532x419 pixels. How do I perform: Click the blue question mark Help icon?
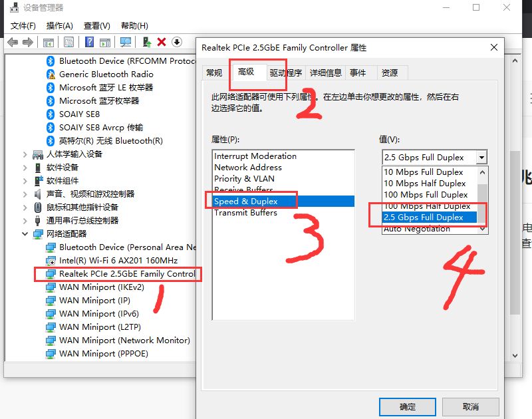point(89,42)
